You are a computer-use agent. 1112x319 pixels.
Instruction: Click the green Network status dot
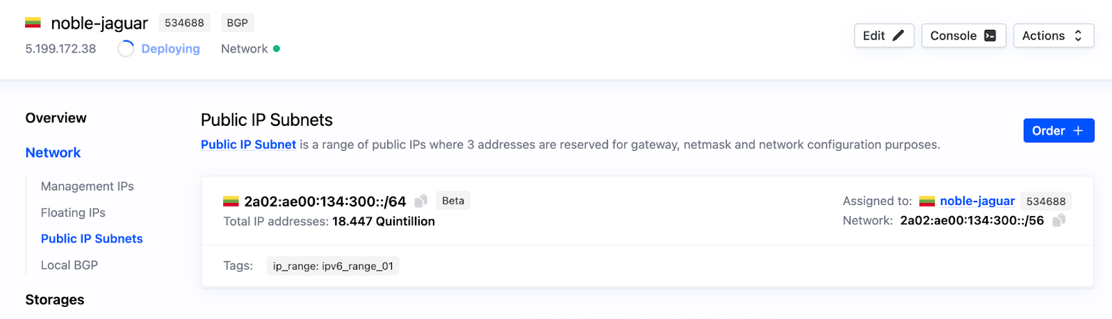(277, 49)
